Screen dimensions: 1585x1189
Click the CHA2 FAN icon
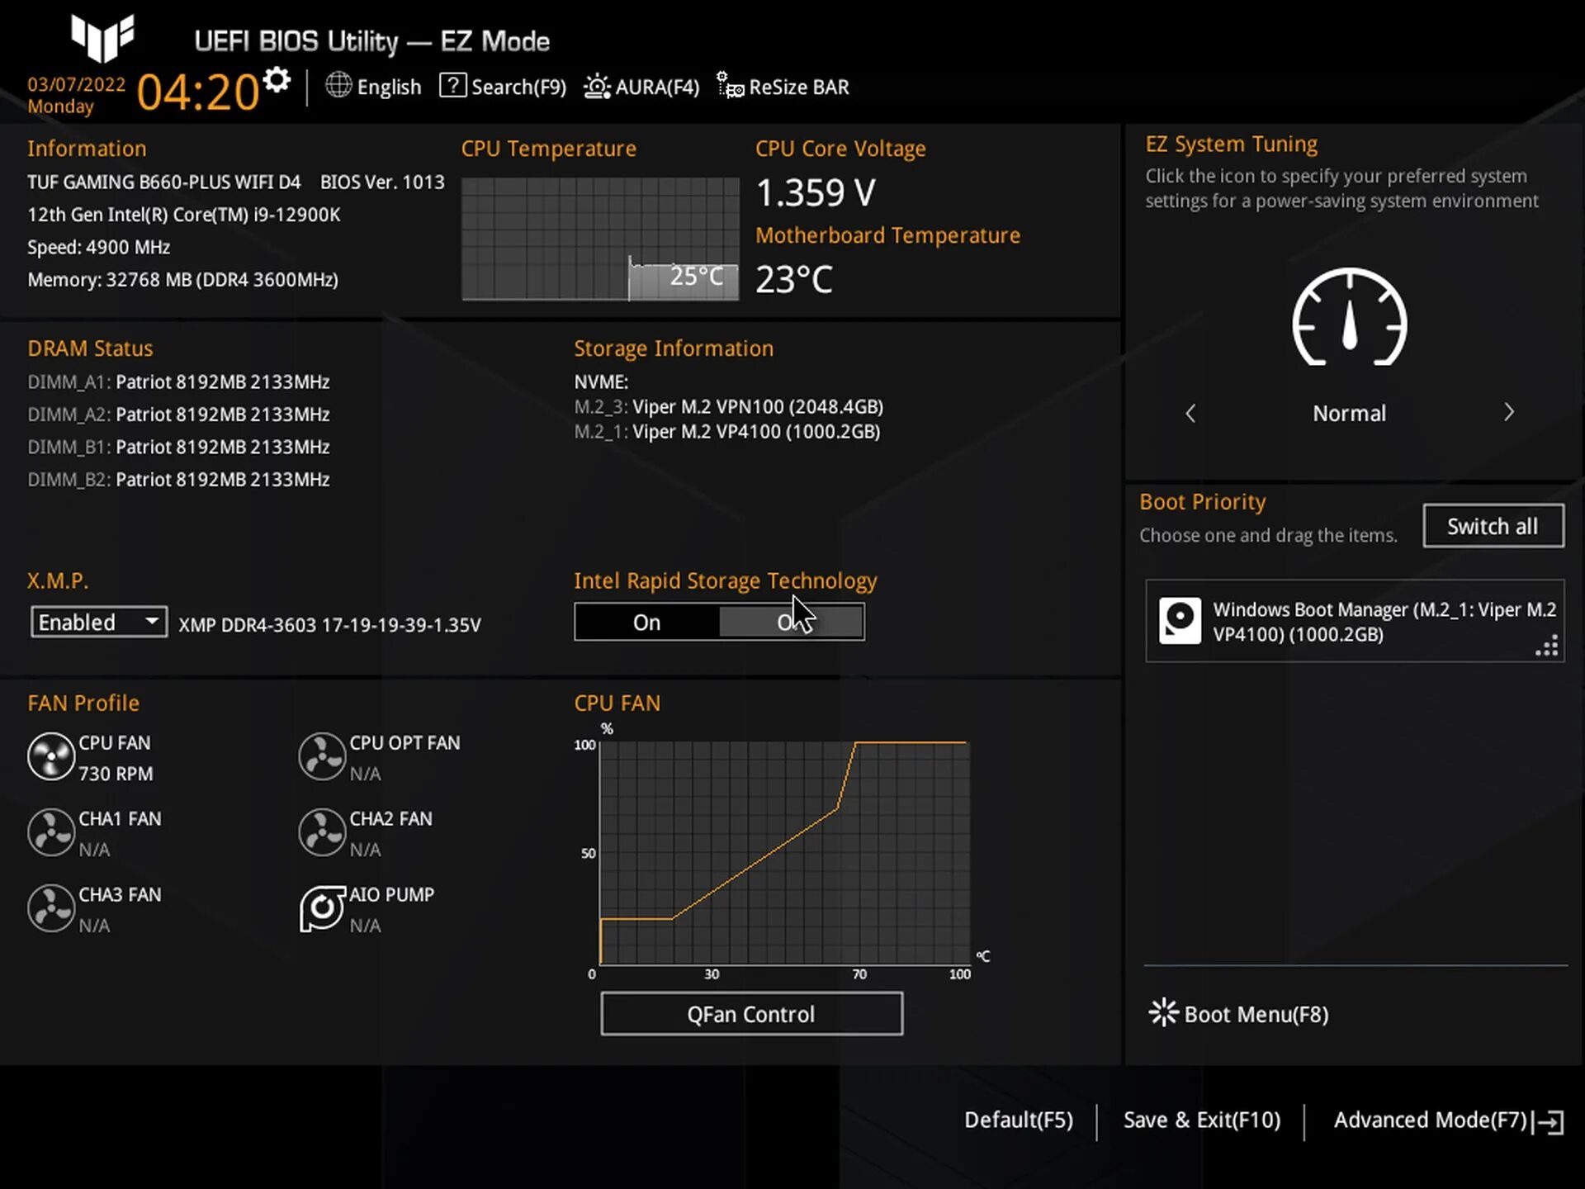point(321,832)
